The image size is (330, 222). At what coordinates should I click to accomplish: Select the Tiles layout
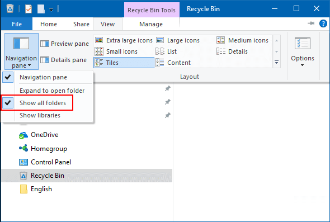[124, 63]
